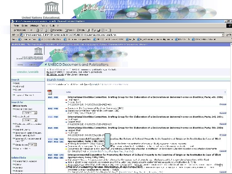Screen dimensions: 232x174
Task: Open the Rechercher search toolbar button
Action: 56,30
